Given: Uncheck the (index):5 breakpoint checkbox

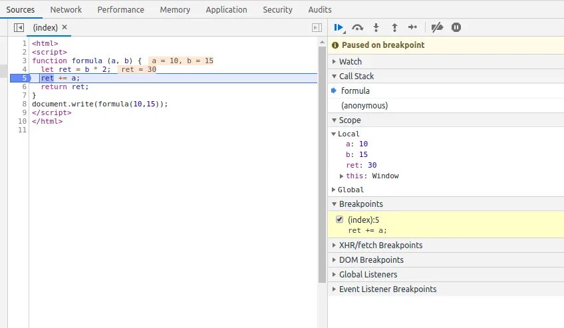Looking at the screenshot, I should 339,220.
